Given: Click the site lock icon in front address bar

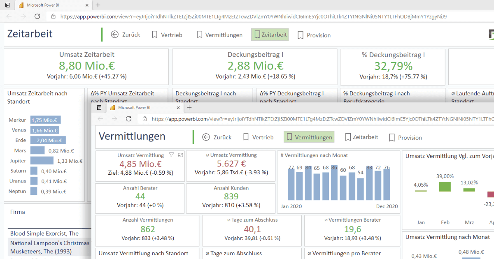Looking at the screenshot, I should [144, 119].
